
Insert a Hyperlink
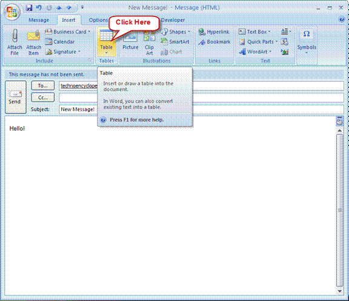click(x=214, y=32)
